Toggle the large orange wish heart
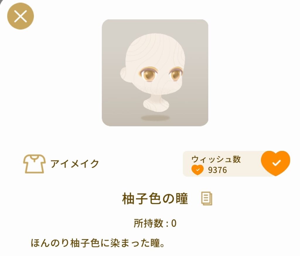The image size is (300, 256). click(275, 163)
